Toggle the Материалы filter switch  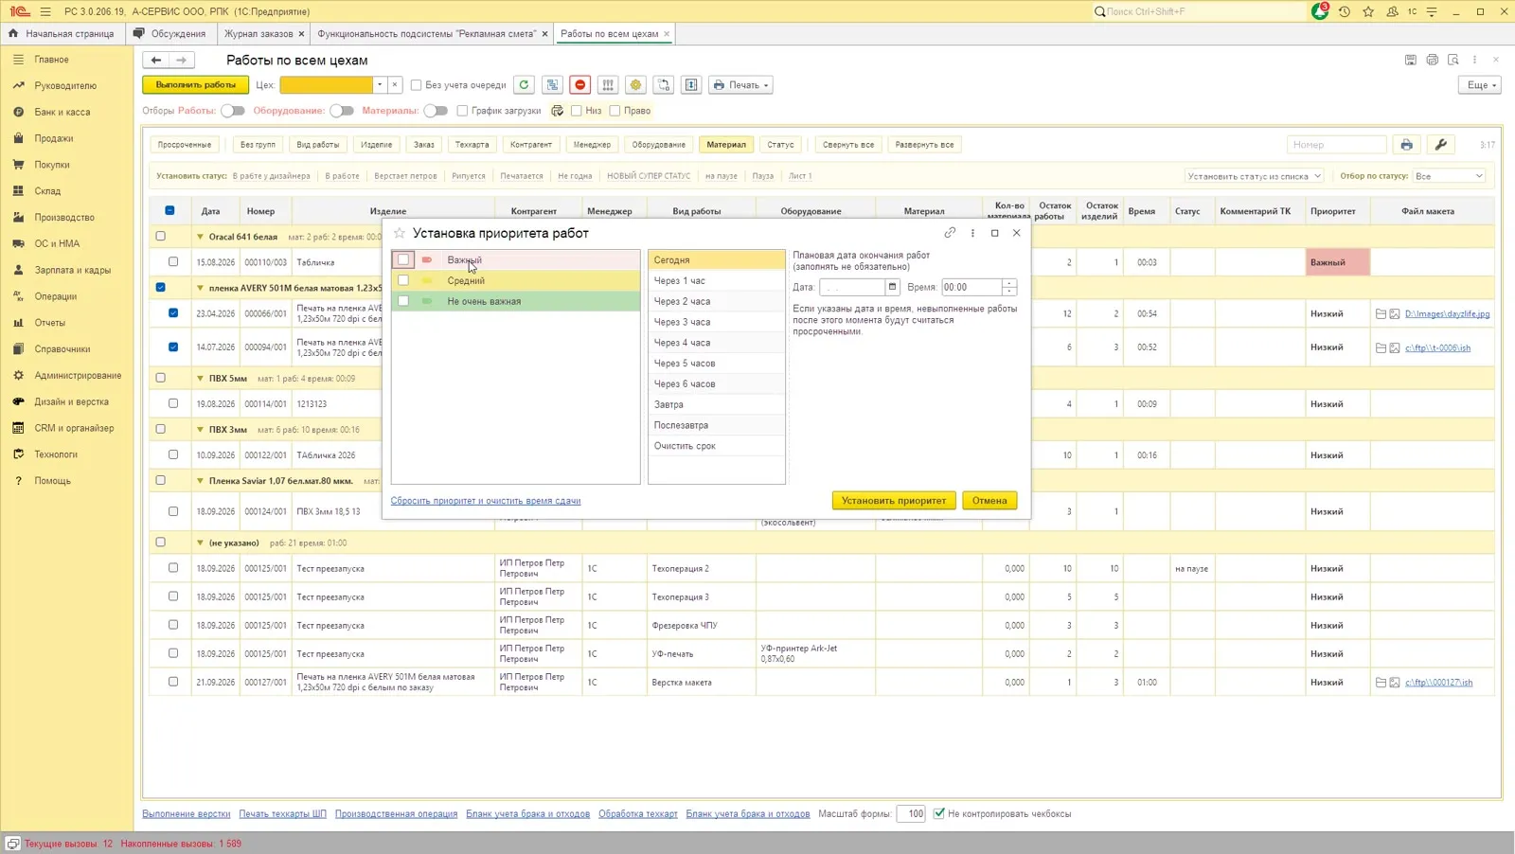coord(436,111)
